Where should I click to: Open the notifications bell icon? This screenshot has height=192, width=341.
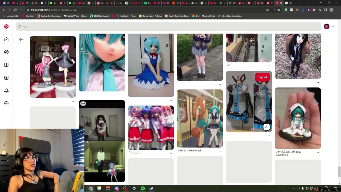pyautogui.click(x=6, y=90)
